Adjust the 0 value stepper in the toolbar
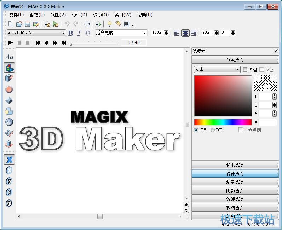The height and width of the screenshot is (230, 282). (x=233, y=33)
